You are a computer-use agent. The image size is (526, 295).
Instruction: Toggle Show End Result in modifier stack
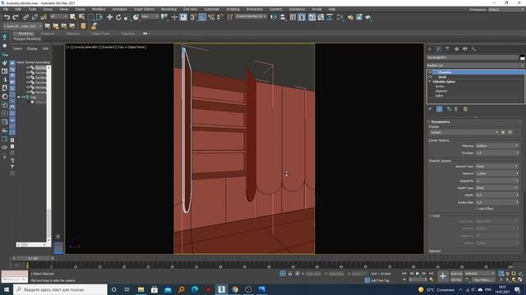(x=439, y=109)
